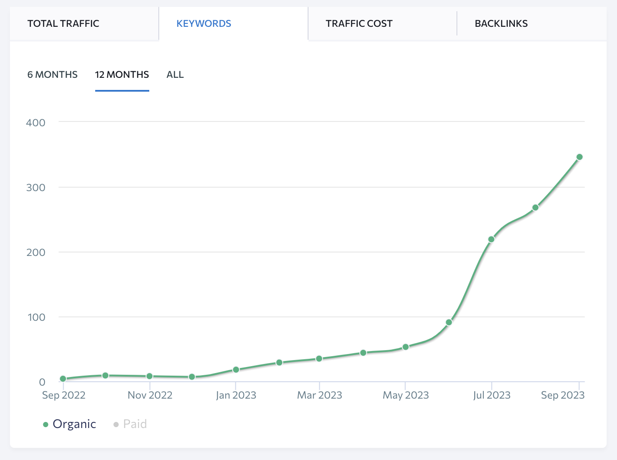Viewport: 617px width, 460px height.
Task: Click the green Organic legend dot
Action: pyautogui.click(x=45, y=425)
